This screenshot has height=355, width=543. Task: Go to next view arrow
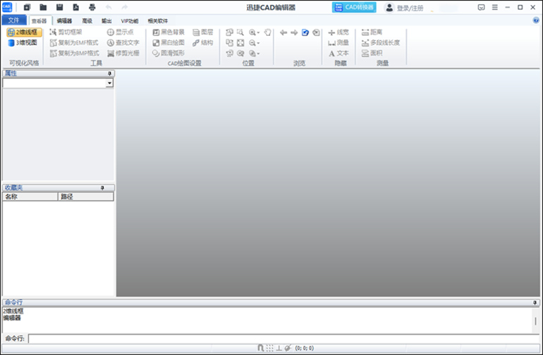pos(294,32)
